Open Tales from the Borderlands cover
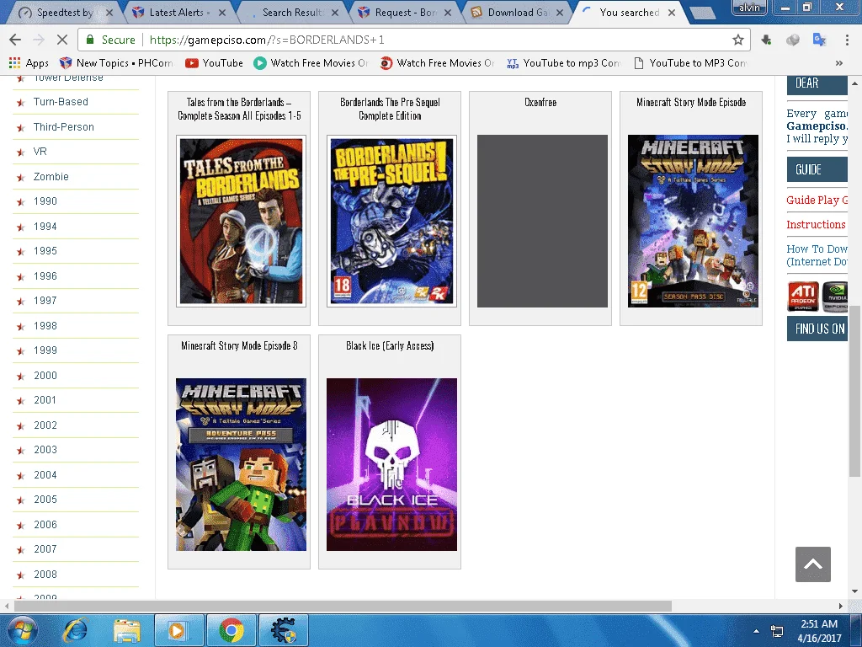Image resolution: width=862 pixels, height=647 pixels. pyautogui.click(x=242, y=222)
